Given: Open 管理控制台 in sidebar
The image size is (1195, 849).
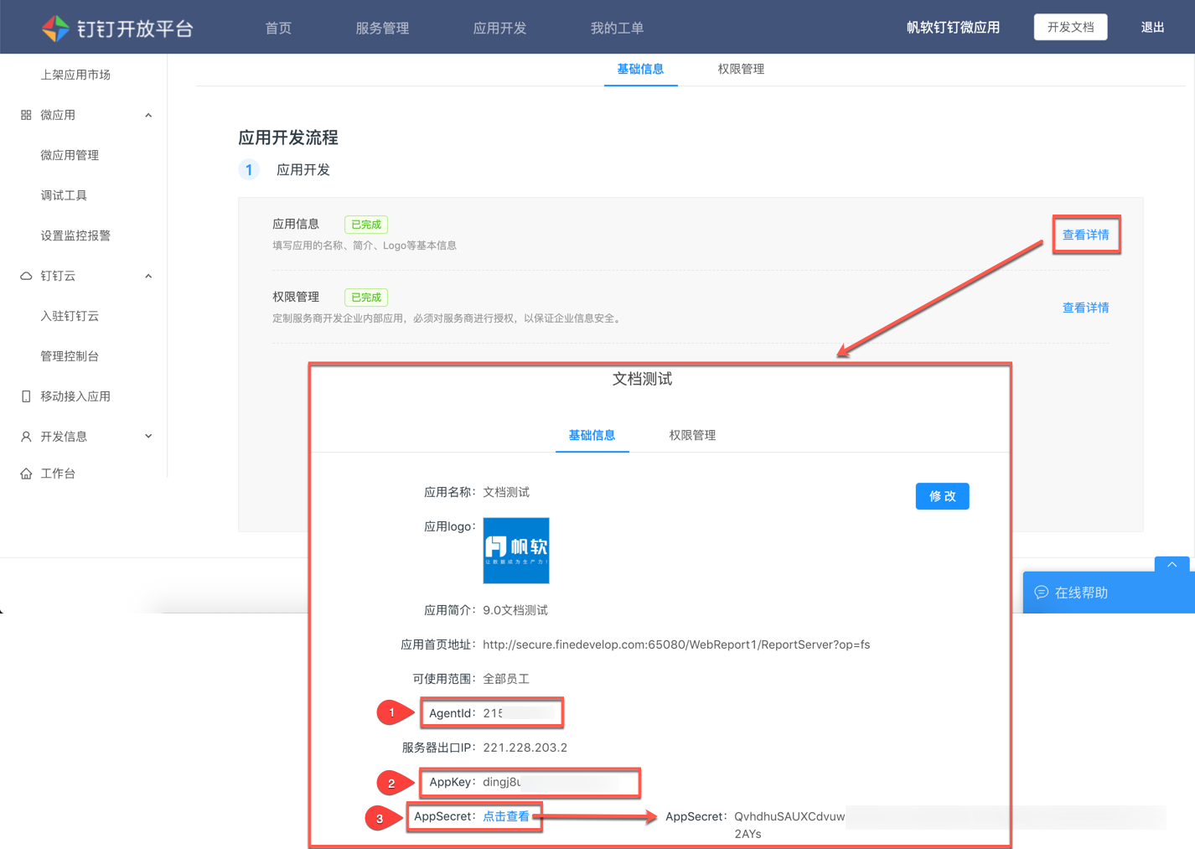Looking at the screenshot, I should click(70, 356).
